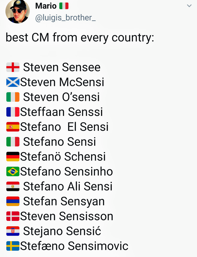Image resolution: width=197 pixels, height=257 pixels.
Task: Click the Egyptian flag before Stefano Ali Sensi
Action: pyautogui.click(x=13, y=186)
